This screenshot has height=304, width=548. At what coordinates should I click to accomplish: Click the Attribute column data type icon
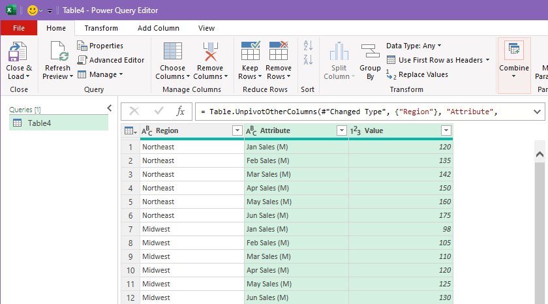pos(251,130)
